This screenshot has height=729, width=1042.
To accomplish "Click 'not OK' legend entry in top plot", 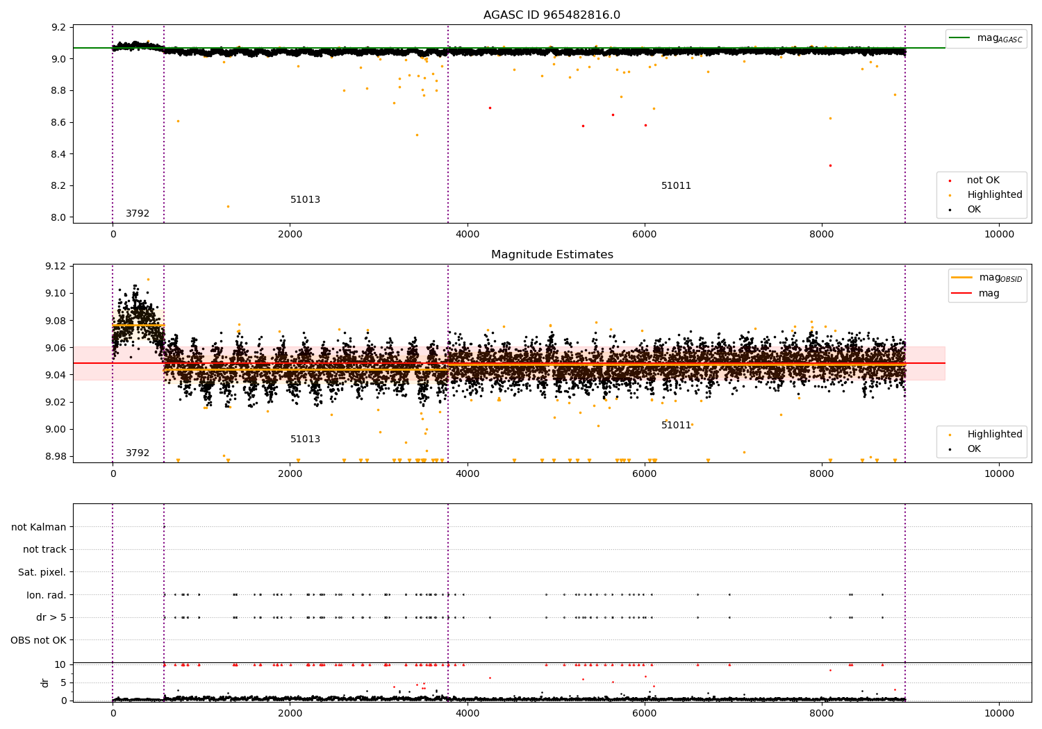I will 975,181.
